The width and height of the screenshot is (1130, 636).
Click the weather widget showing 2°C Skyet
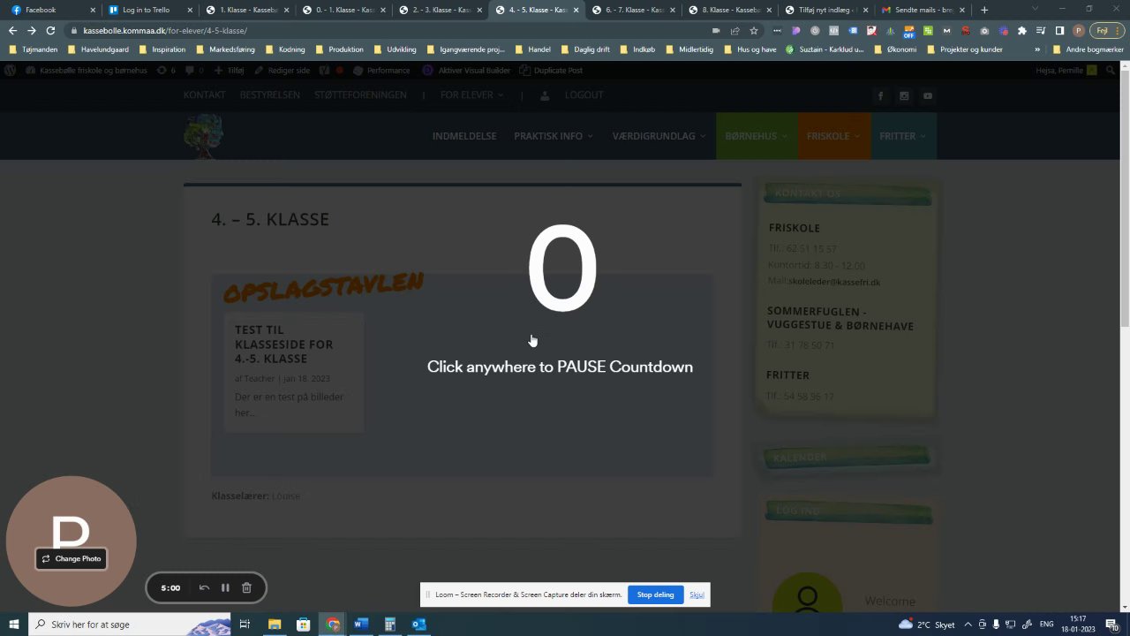[x=926, y=625]
